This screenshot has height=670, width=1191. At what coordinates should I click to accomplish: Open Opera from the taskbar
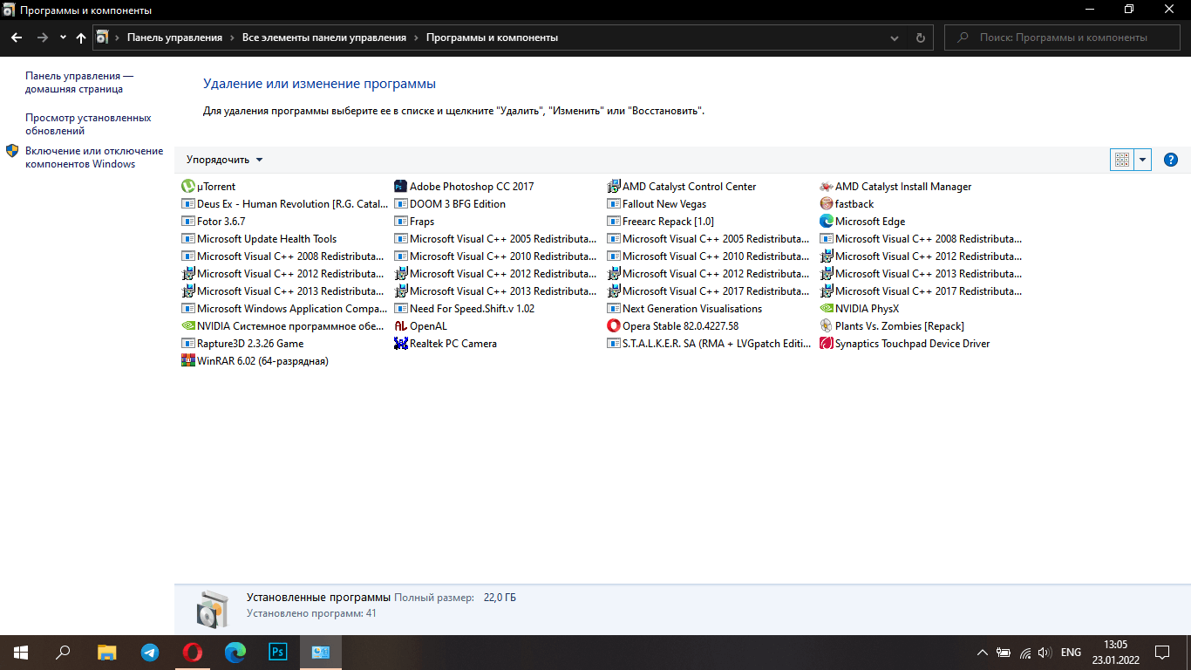(193, 652)
